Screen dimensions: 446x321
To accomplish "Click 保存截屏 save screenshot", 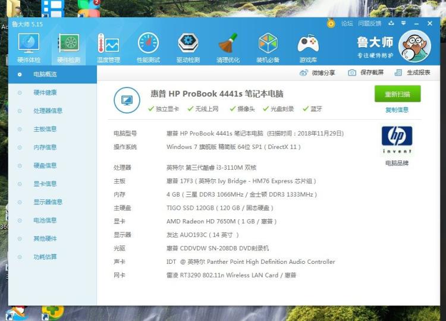I will click(x=366, y=73).
